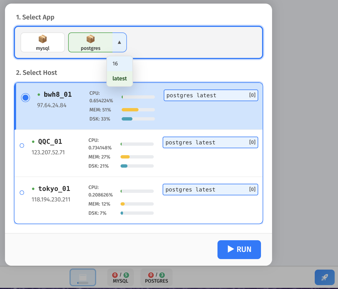Screen dimensions: 338x289
Task: Choose version 16 from the version list
Action: [119, 63]
